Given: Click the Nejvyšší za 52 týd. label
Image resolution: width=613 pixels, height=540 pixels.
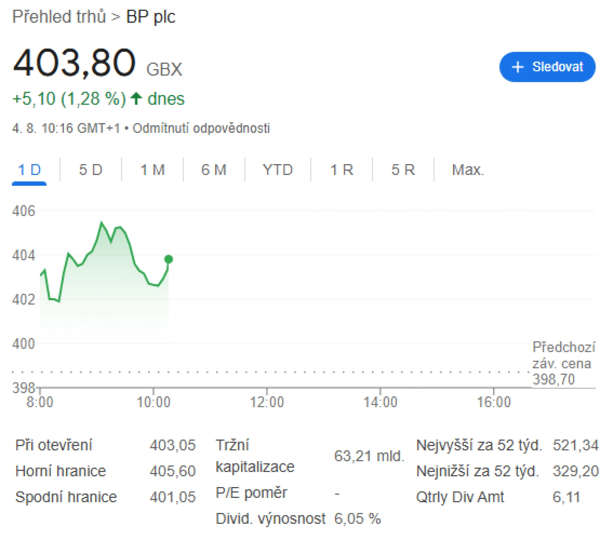Looking at the screenshot, I should pos(479,445).
